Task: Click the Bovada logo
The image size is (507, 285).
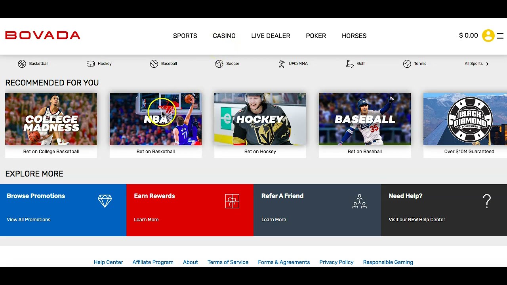Action: [x=43, y=36]
